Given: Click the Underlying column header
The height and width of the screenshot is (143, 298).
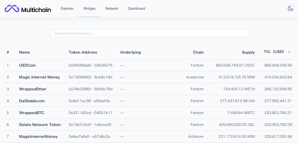Looking at the screenshot, I should [x=130, y=52].
